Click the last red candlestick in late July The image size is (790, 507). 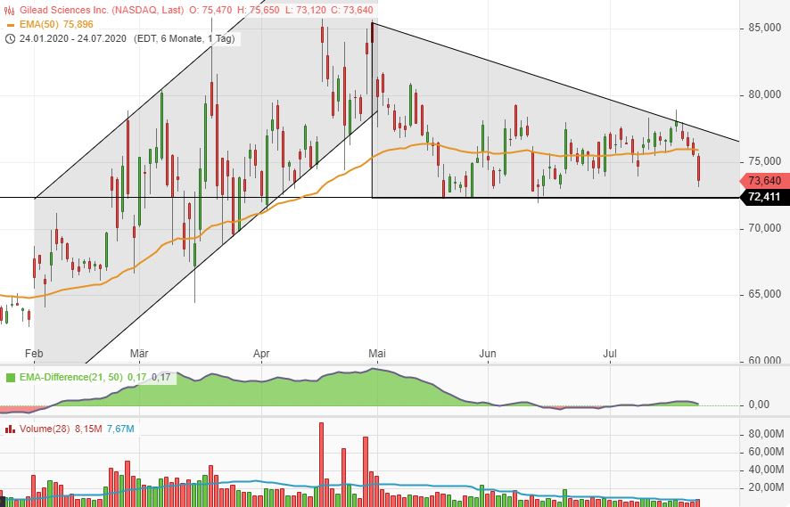[698, 168]
